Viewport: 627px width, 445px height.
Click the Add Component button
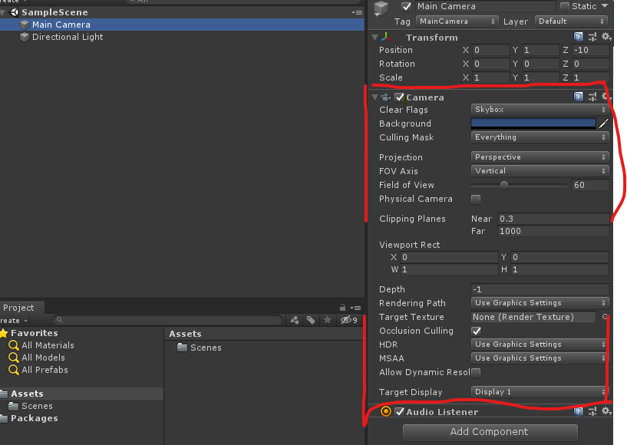pyautogui.click(x=490, y=431)
